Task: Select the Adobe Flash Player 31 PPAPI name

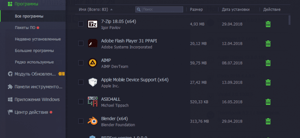Action: coord(129,41)
